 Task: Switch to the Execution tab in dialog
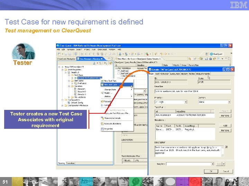tap(175, 74)
